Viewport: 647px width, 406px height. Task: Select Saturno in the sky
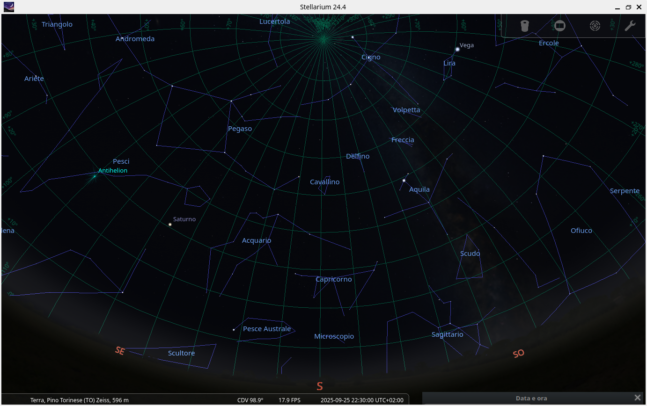[169, 225]
